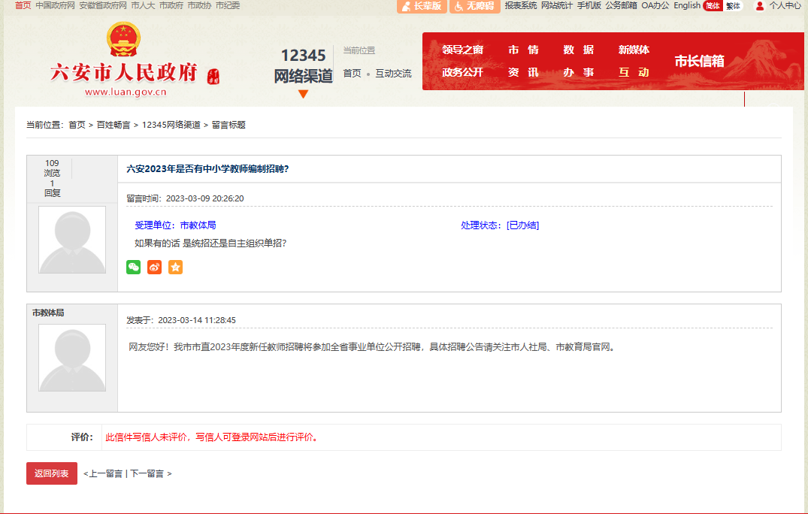Click the orange star favorite icon
Viewport: 808px width, 514px height.
pyautogui.click(x=175, y=267)
